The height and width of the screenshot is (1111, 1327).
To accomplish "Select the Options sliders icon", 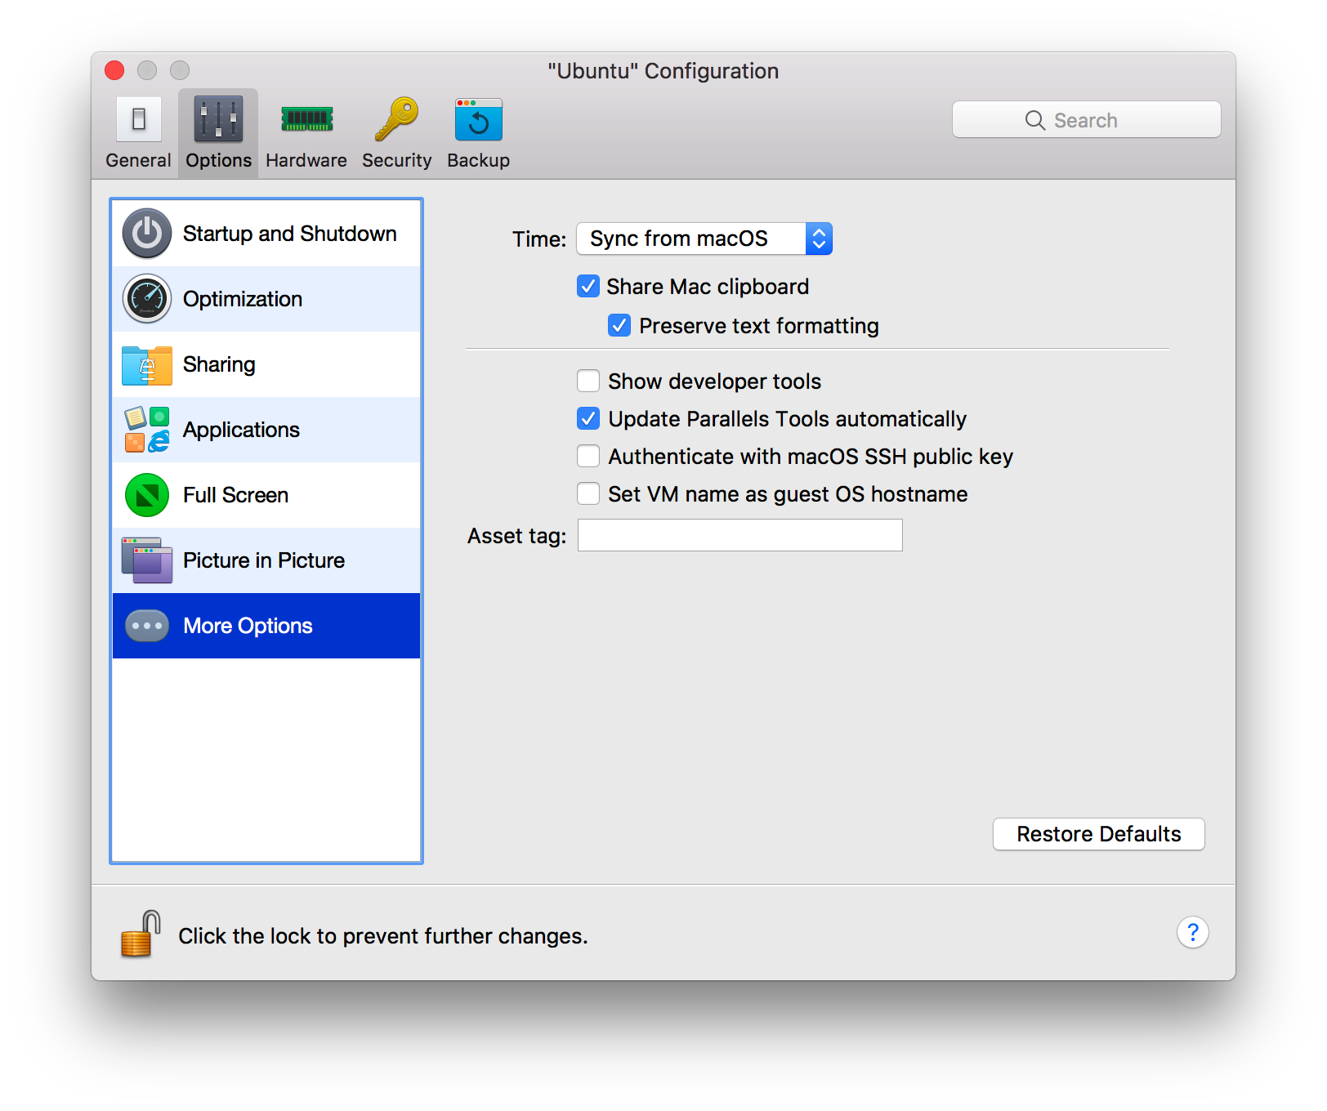I will pos(218,119).
